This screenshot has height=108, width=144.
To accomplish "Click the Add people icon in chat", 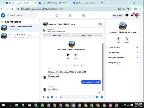I will click(x=68, y=55).
